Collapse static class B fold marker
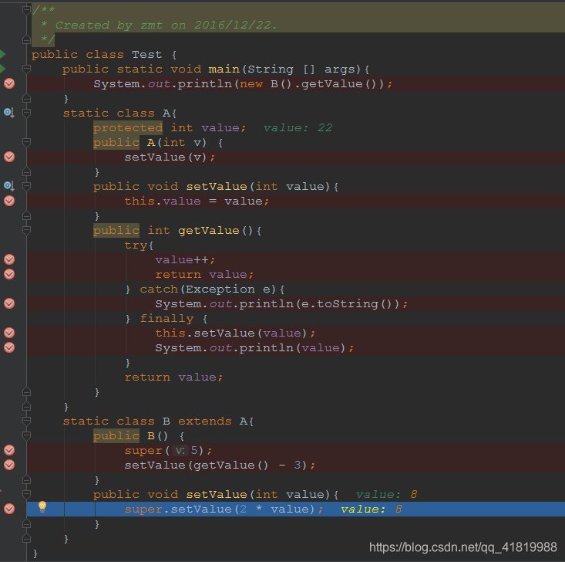Image resolution: width=565 pixels, height=562 pixels. tap(26, 421)
